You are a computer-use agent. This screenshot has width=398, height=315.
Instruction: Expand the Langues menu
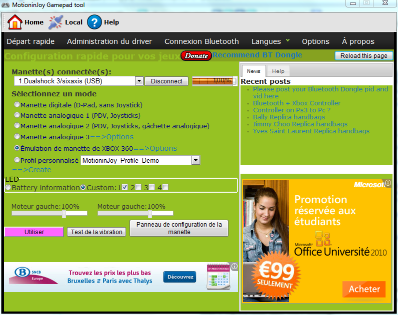[270, 41]
